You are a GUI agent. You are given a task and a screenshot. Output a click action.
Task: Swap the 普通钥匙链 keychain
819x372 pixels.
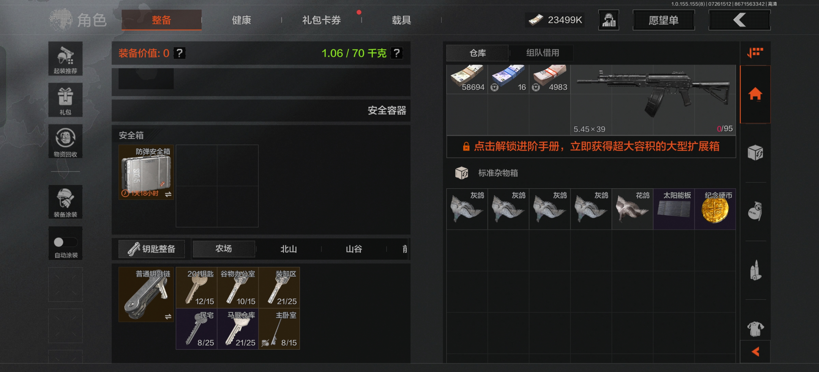(x=168, y=316)
